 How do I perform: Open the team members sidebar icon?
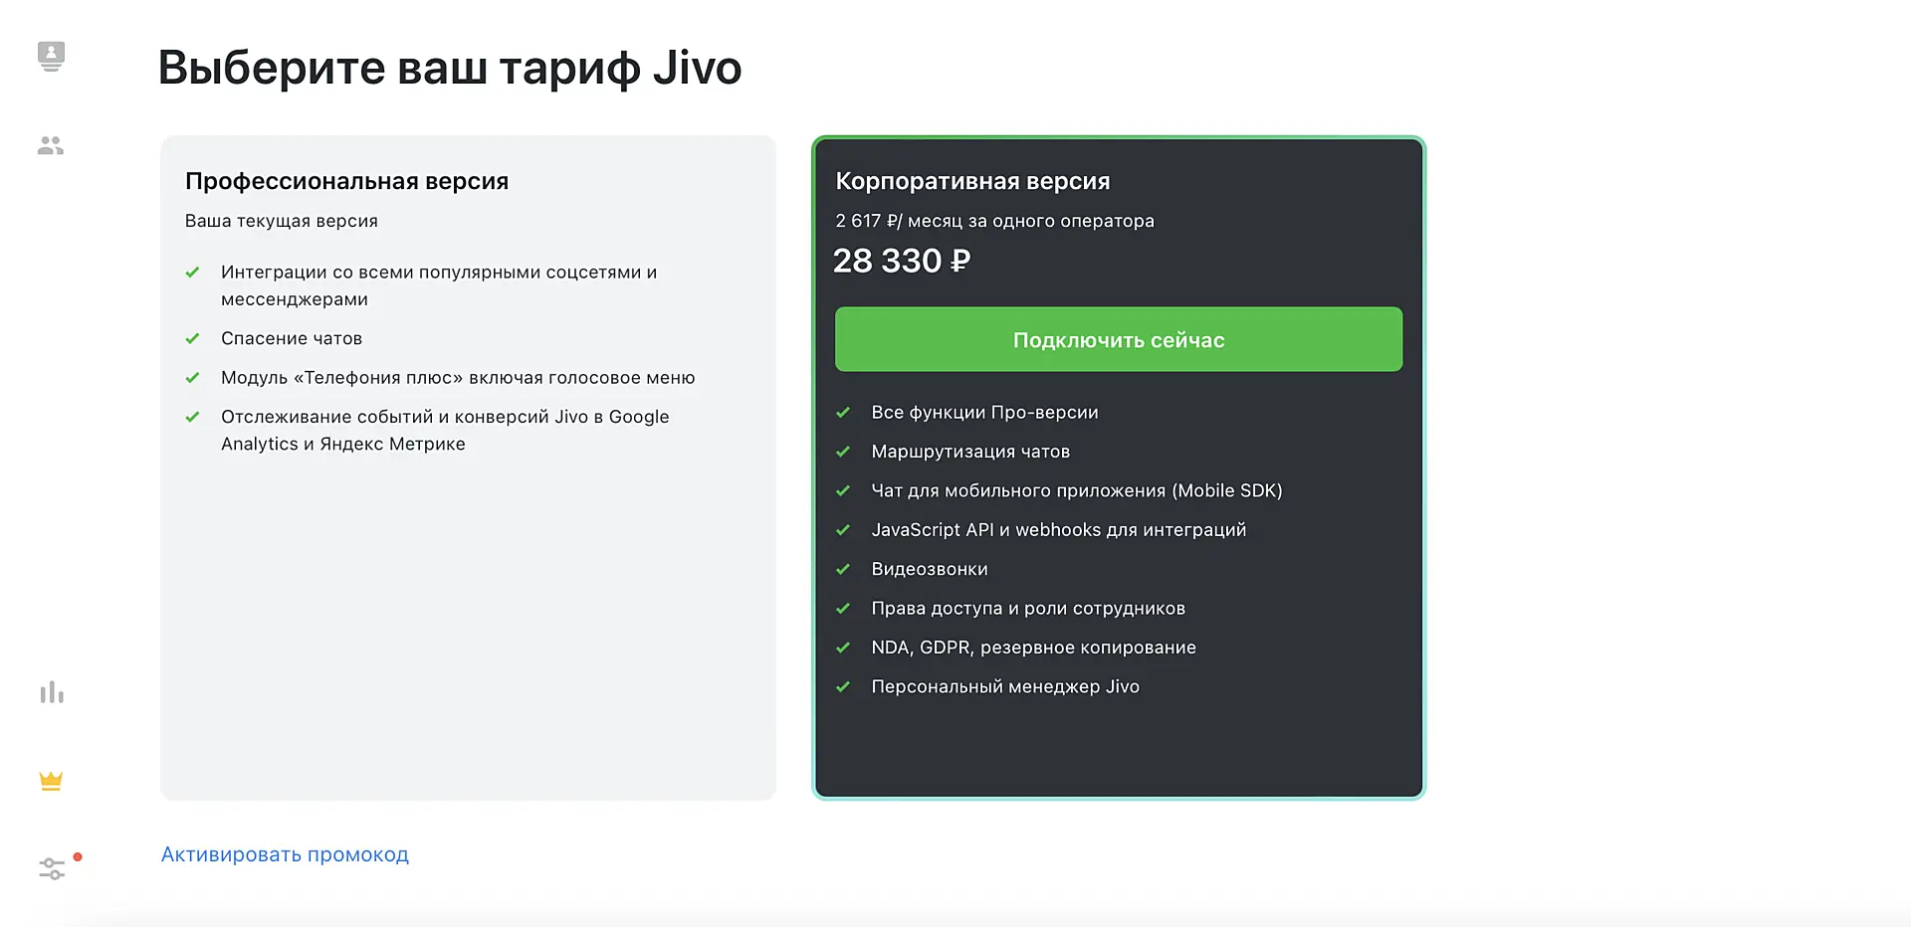tap(51, 146)
